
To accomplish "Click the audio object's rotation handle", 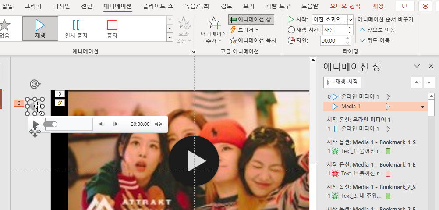I will click(x=35, y=84).
